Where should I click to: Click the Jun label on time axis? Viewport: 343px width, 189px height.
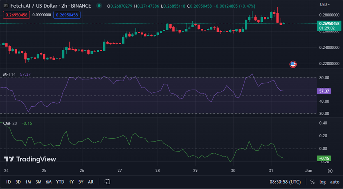click(309, 171)
